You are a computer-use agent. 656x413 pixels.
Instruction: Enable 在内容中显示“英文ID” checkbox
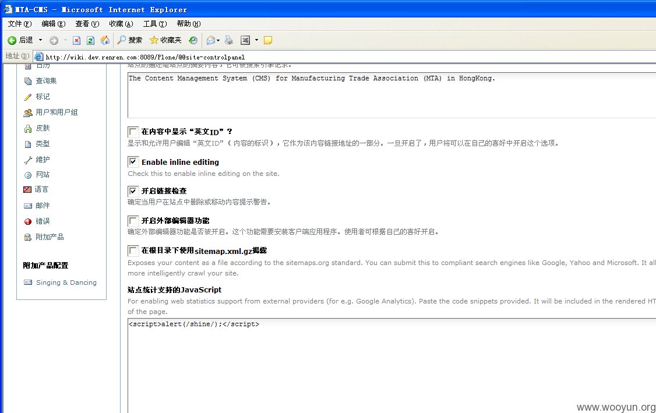133,132
